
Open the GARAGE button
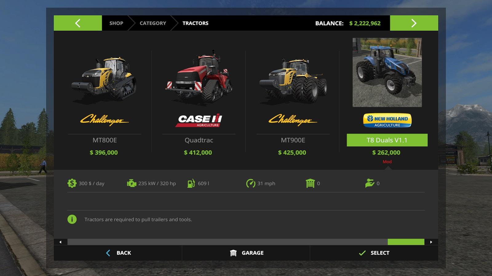(x=246, y=253)
